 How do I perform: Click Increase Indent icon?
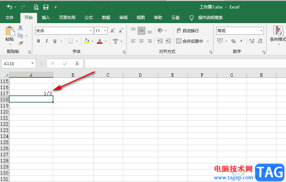click(168, 41)
